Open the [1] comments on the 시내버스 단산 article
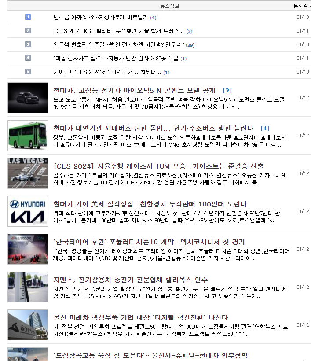The width and height of the screenshot is (311, 361). click(x=265, y=128)
